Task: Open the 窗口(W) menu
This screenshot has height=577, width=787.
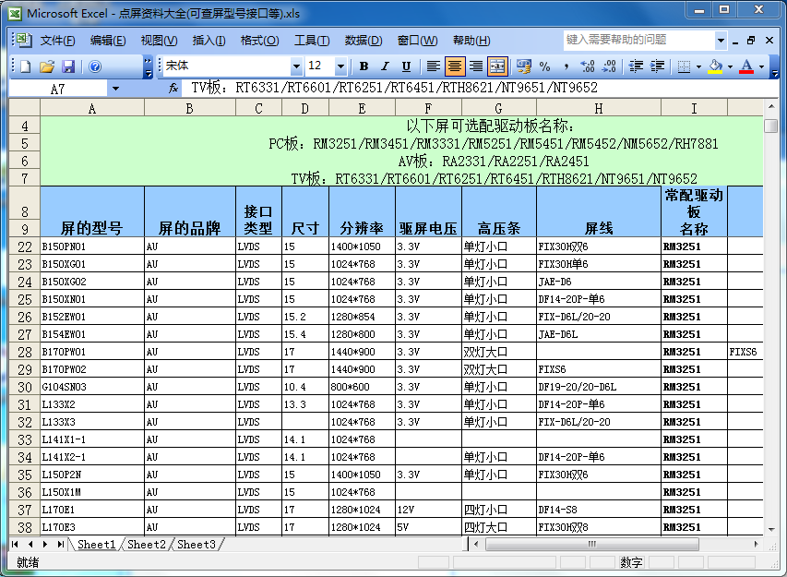Action: 417,41
